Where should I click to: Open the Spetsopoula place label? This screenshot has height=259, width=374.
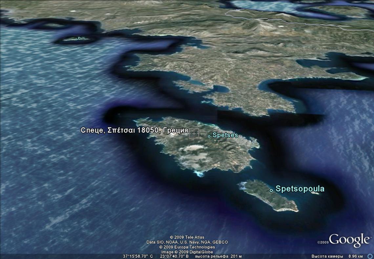[300, 189]
